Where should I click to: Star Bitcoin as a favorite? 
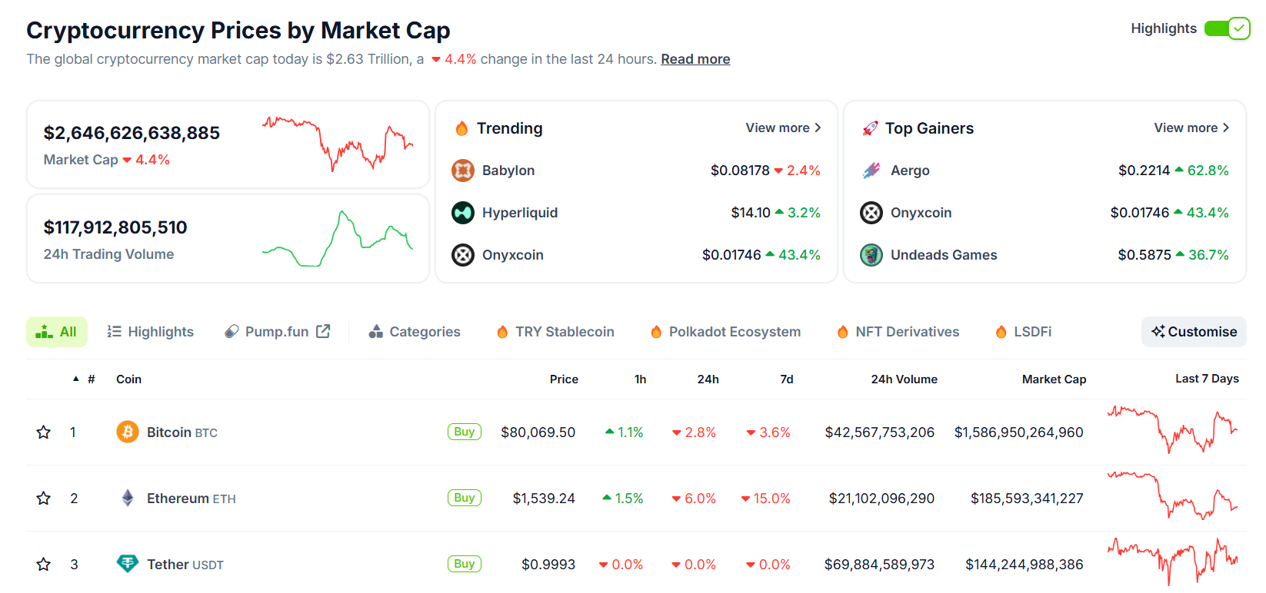[44, 432]
